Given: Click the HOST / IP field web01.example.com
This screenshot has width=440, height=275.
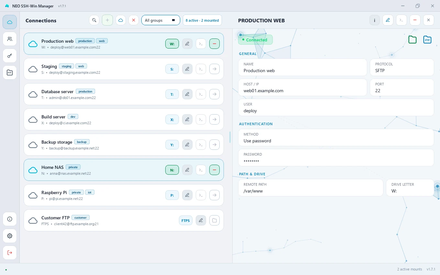Looking at the screenshot, I should coord(302,87).
